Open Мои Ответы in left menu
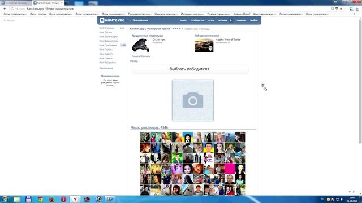The width and height of the screenshot is (362, 203). [106, 58]
